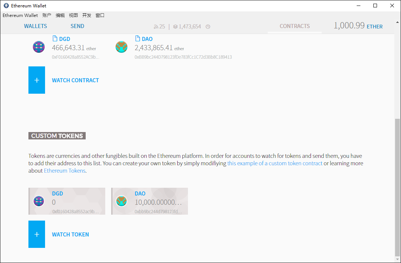Open the WALLETS tab
401x263 pixels.
click(35, 26)
